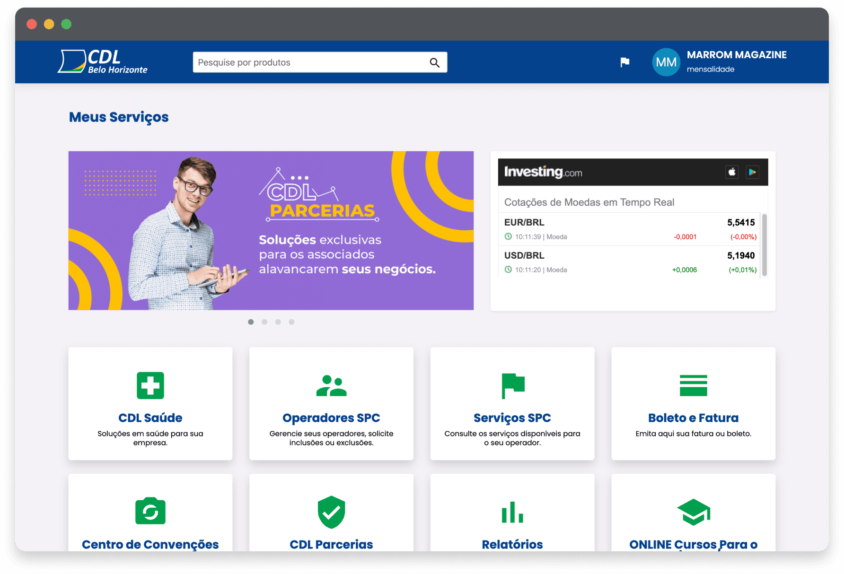844x574 pixels.
Task: Click the CDL Saúde medical cross icon
Action: coord(150,385)
